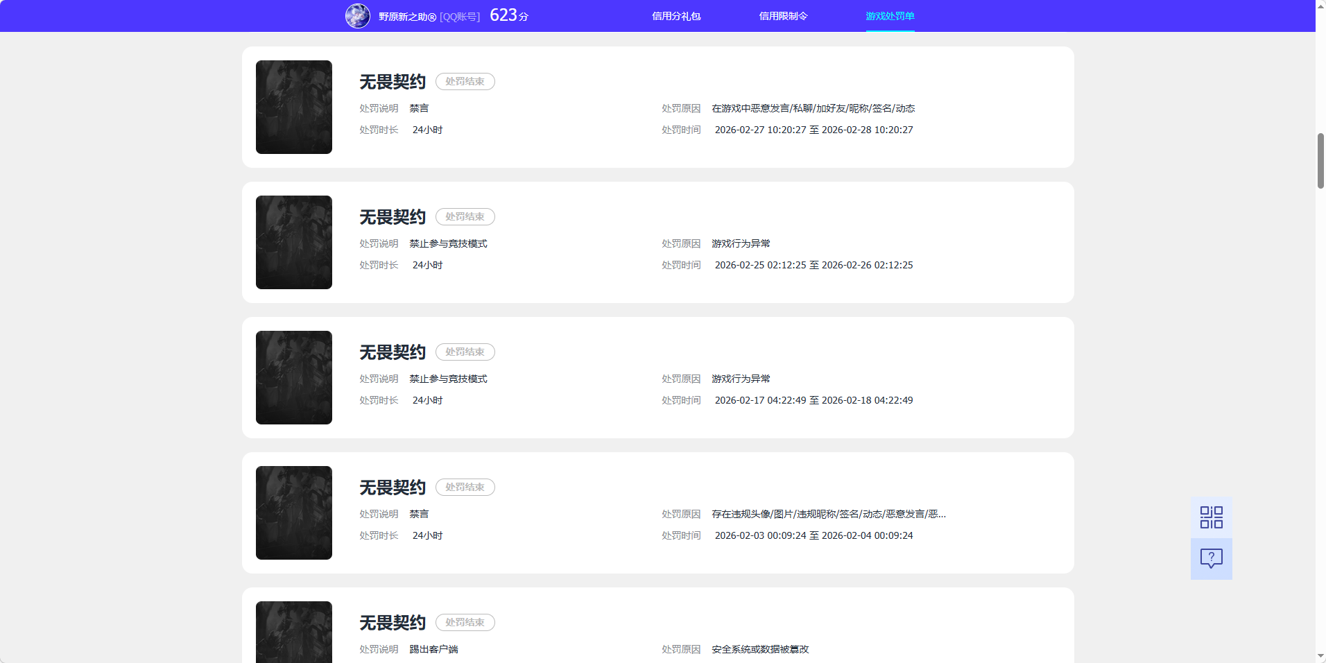Screen dimensions: 1326x663
Task: Click the [QQ账号] account label
Action: click(459, 16)
